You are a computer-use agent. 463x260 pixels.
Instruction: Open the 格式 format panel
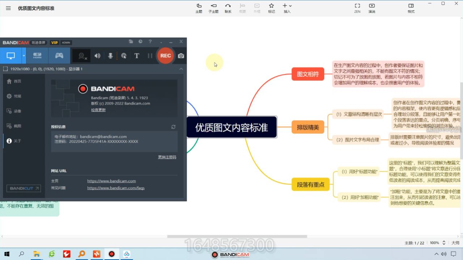point(411,8)
